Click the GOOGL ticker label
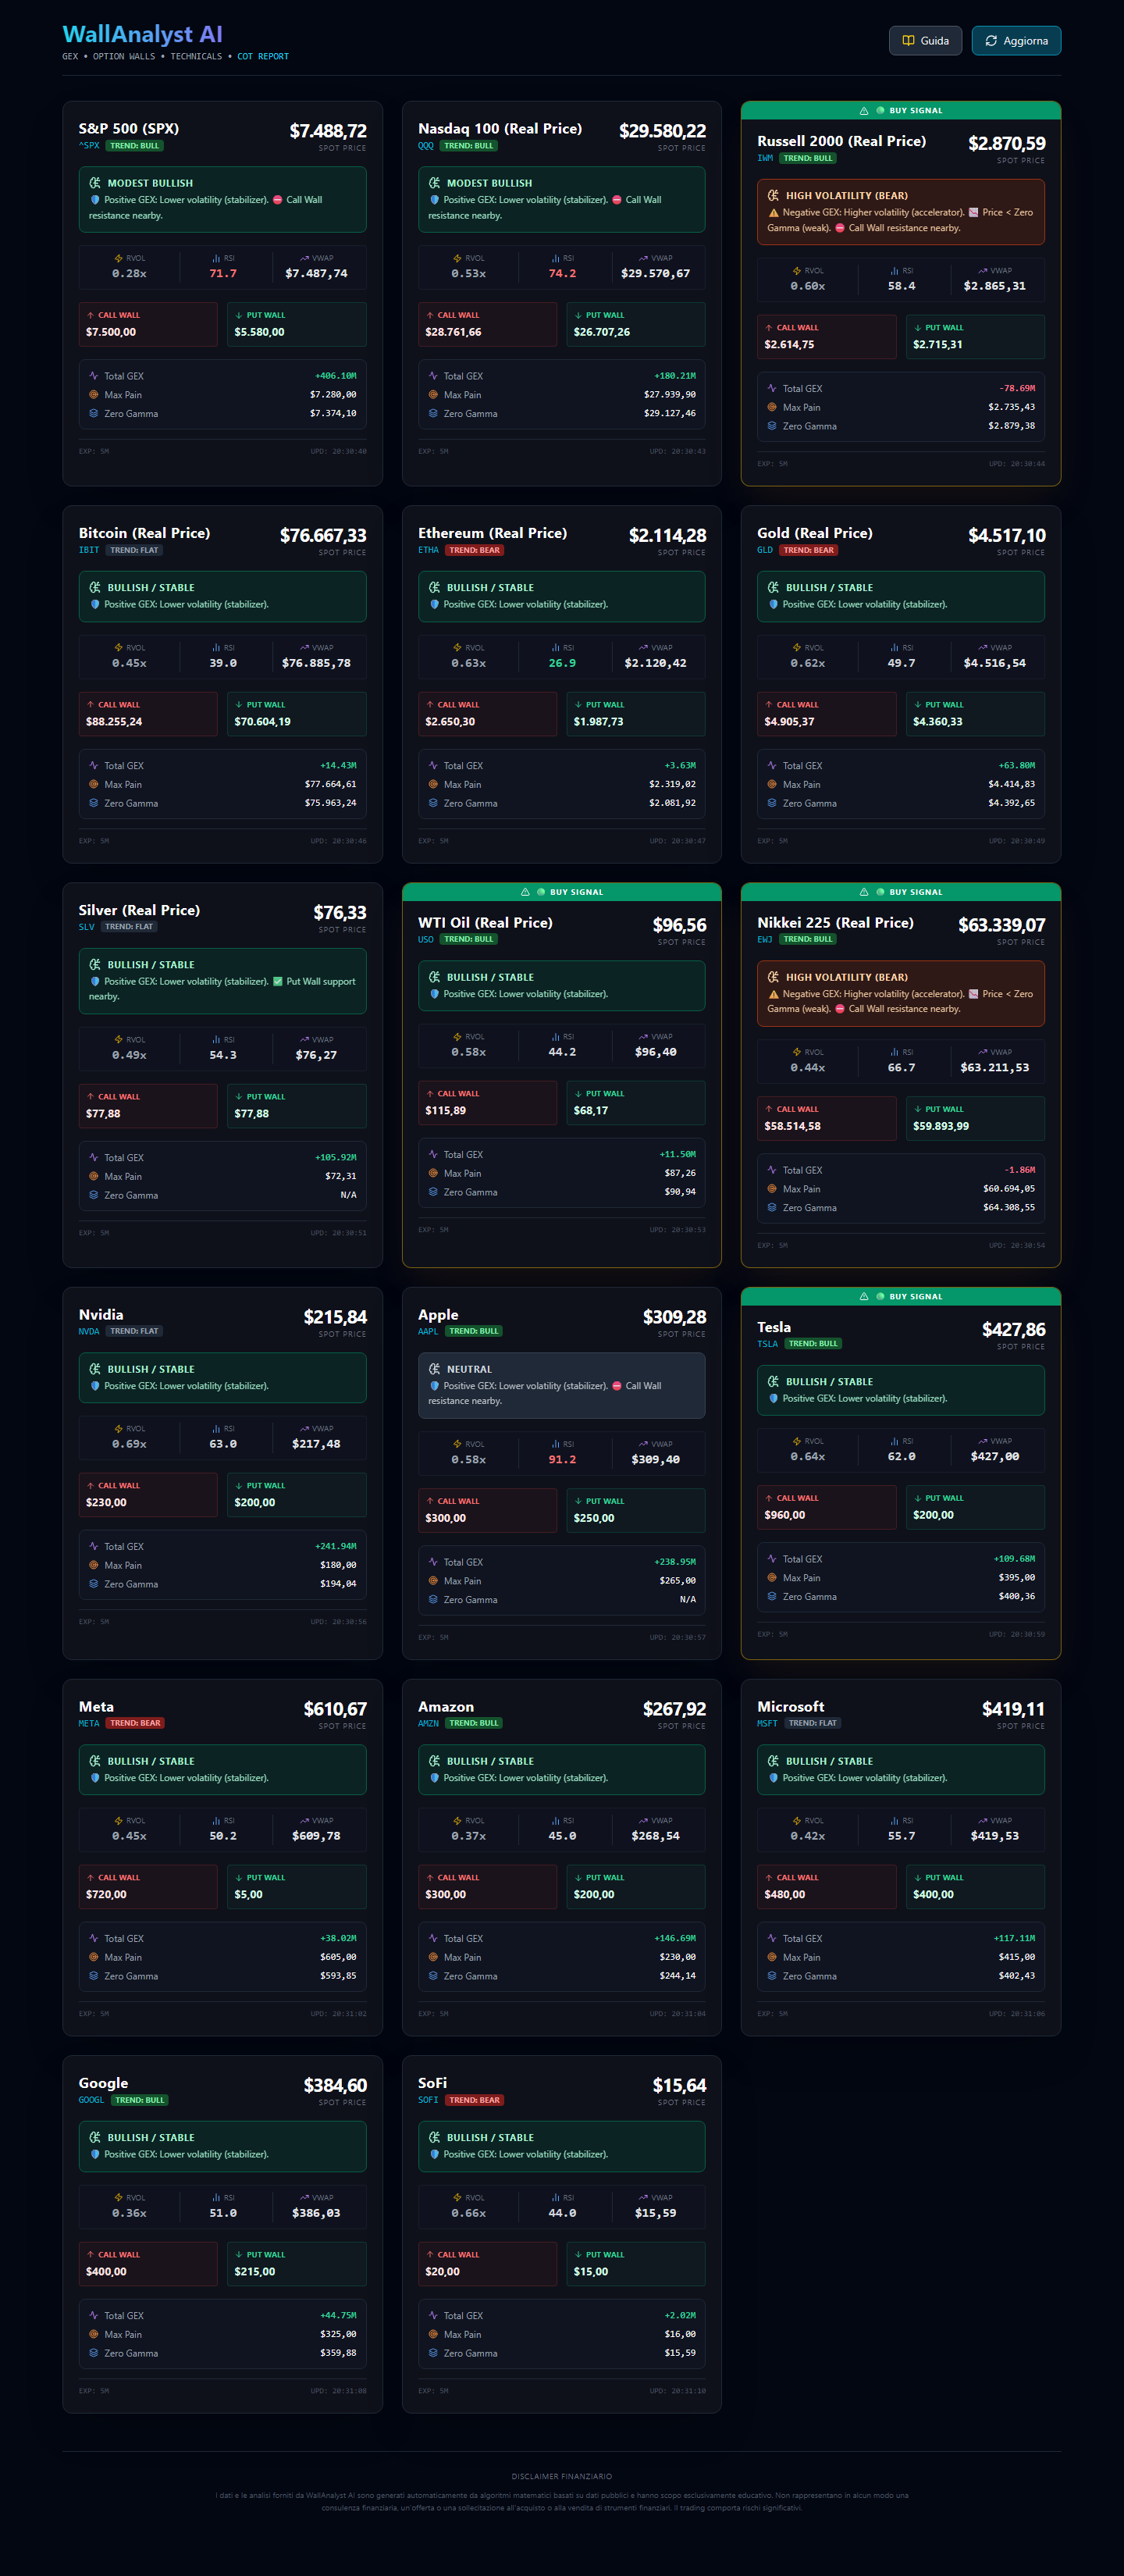 (92, 2100)
